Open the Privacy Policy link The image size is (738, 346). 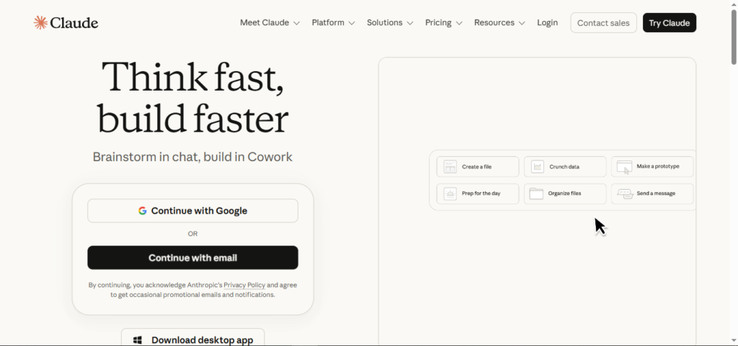click(244, 285)
